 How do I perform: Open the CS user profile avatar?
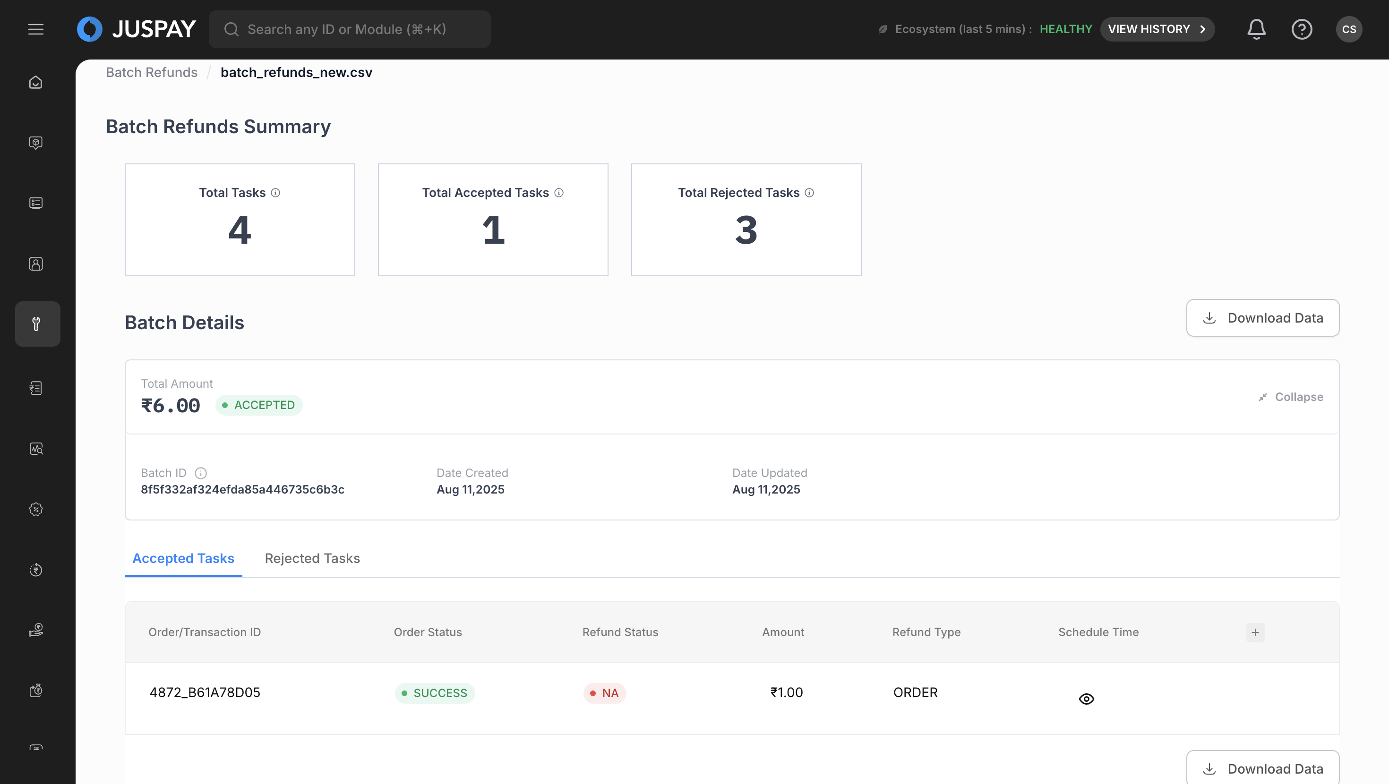click(x=1348, y=29)
